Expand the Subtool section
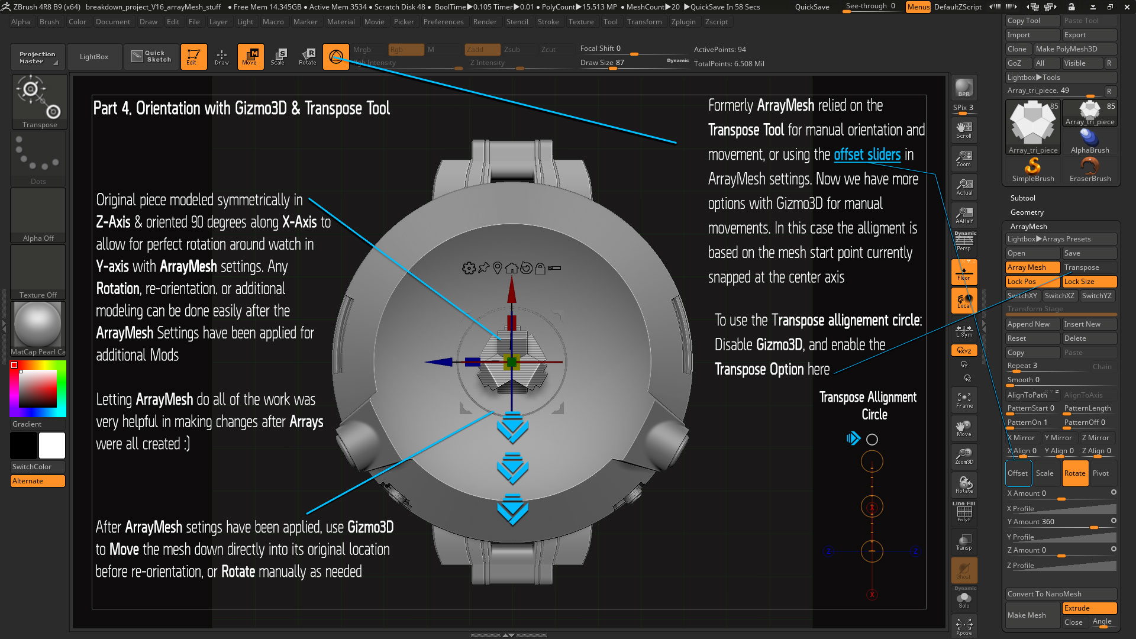 pyautogui.click(x=1022, y=198)
